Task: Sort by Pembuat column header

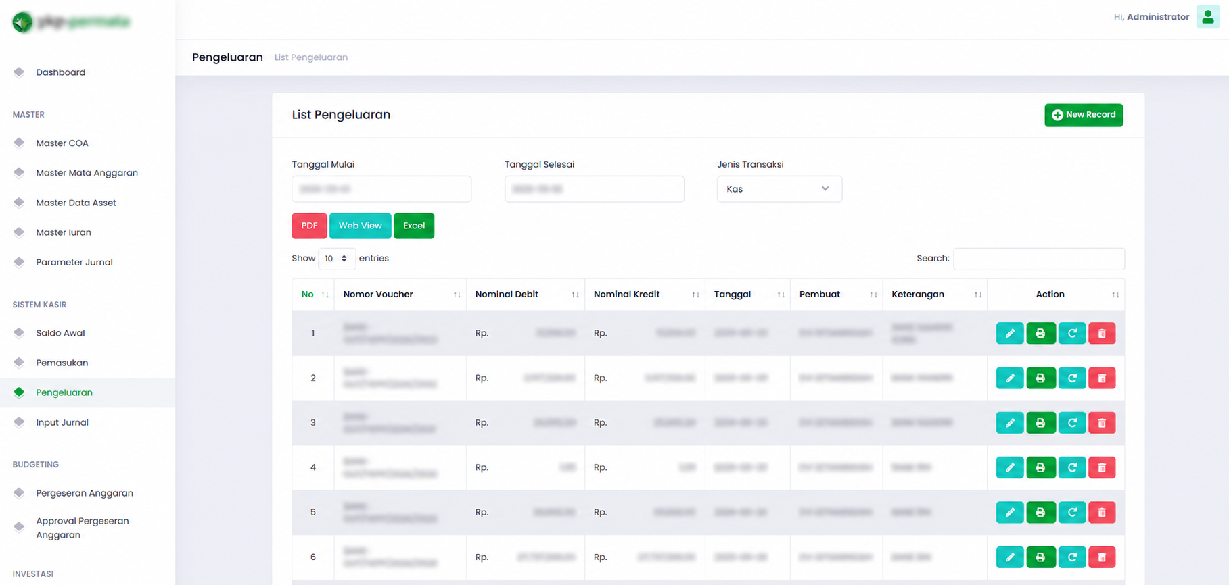Action: (836, 295)
